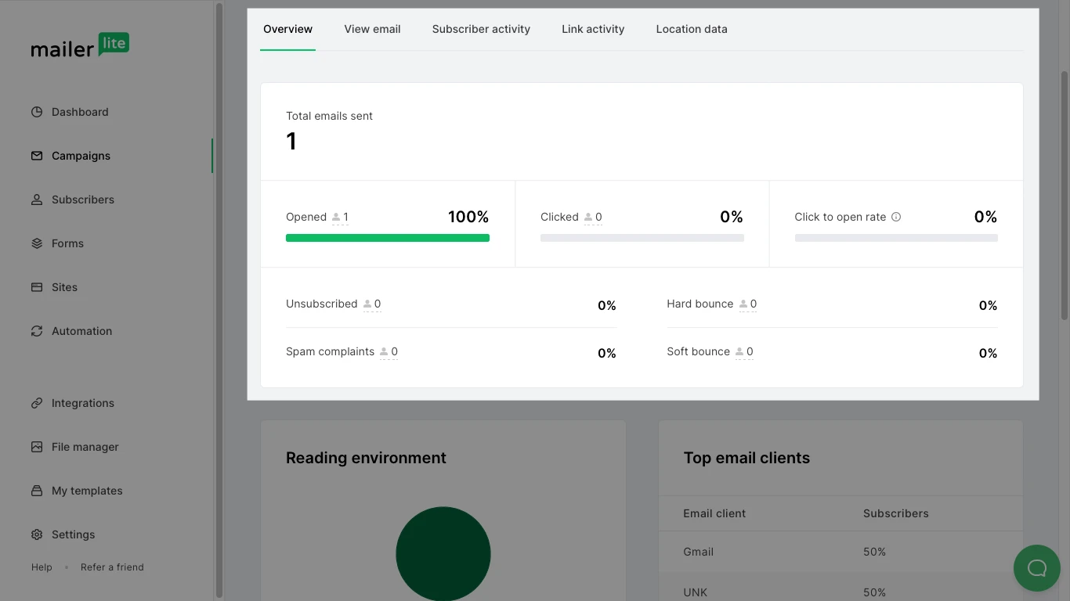Open the chat support bubble
Image resolution: width=1070 pixels, height=601 pixels.
coord(1036,568)
